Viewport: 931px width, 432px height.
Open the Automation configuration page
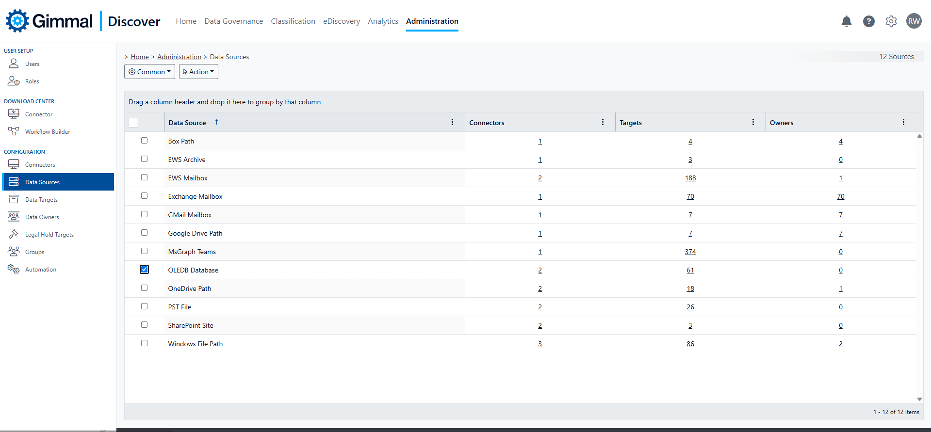tap(40, 270)
